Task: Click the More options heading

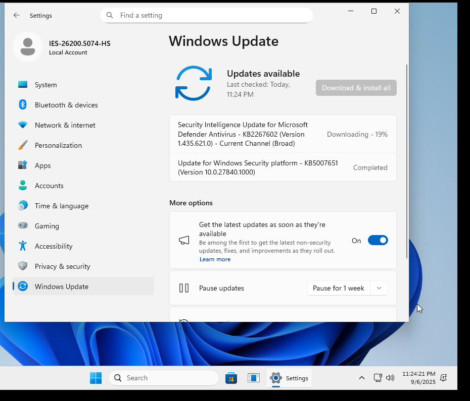Action: pyautogui.click(x=191, y=203)
